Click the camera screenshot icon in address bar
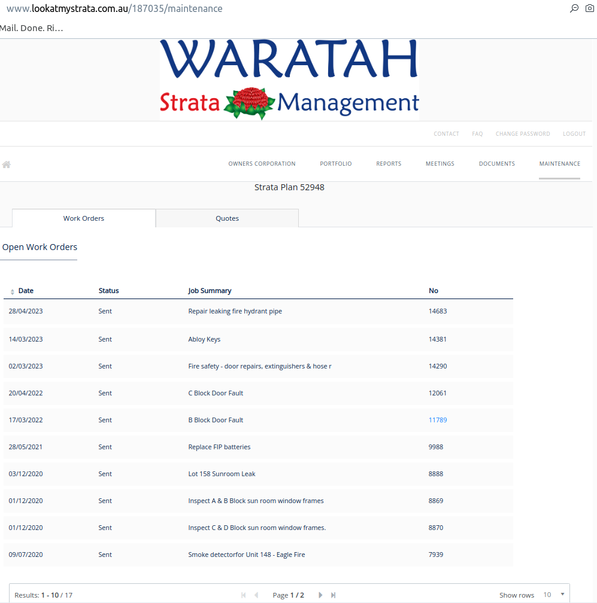Screen dimensions: 597x603 (x=590, y=8)
